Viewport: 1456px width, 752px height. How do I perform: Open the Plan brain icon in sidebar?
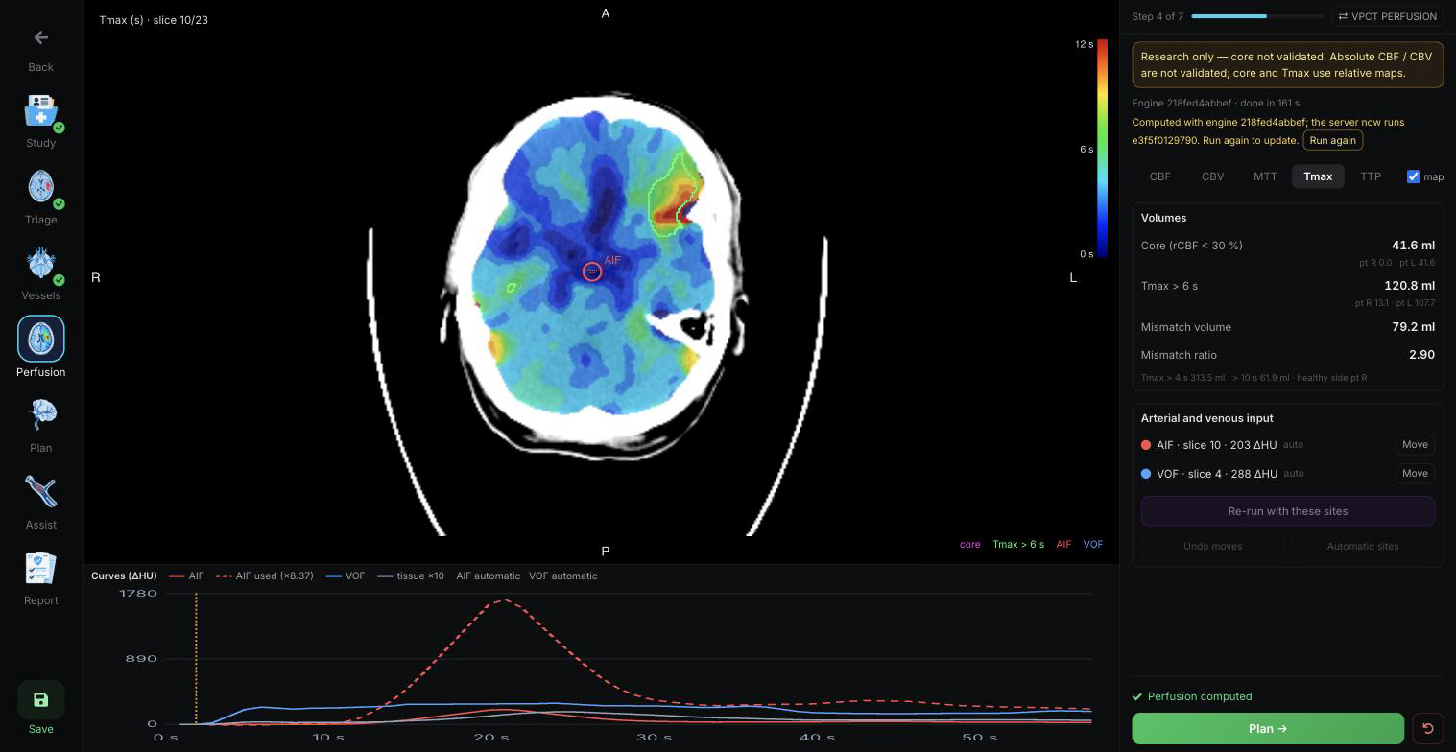pos(40,414)
